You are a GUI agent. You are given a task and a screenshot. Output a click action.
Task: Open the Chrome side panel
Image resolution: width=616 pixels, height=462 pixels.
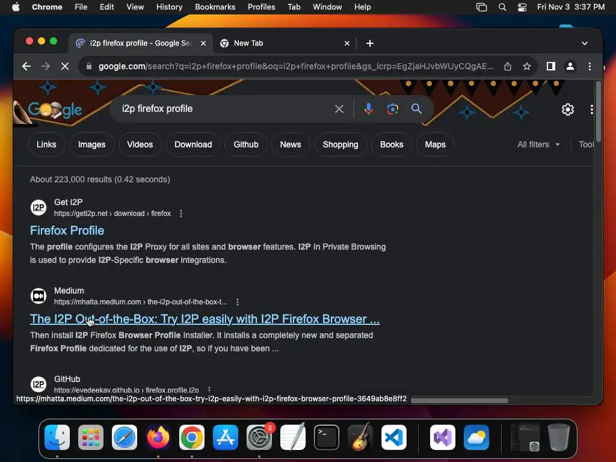point(551,66)
